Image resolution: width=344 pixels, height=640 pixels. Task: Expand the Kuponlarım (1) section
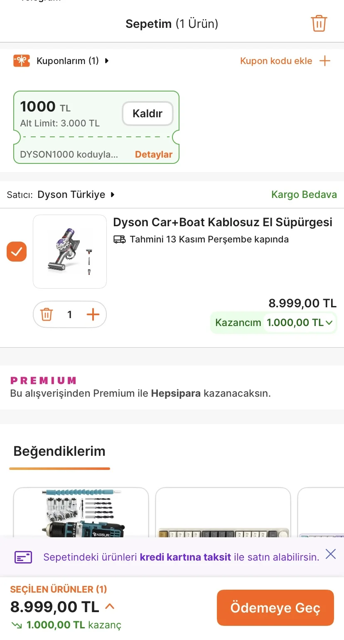[107, 61]
